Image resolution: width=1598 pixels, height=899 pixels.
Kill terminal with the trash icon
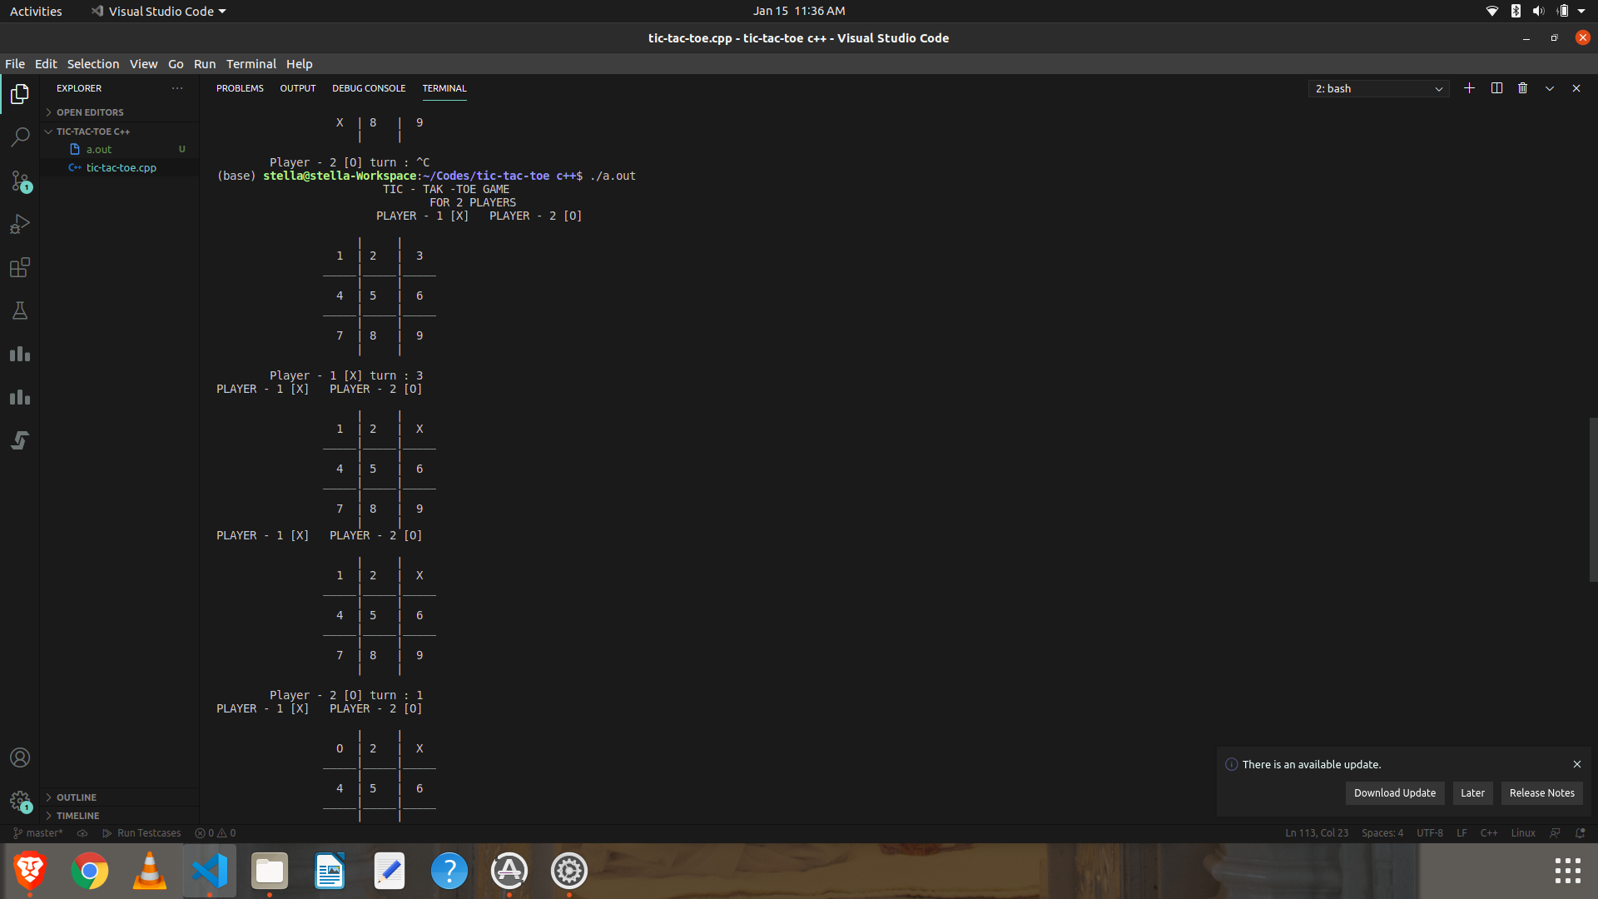pyautogui.click(x=1522, y=88)
